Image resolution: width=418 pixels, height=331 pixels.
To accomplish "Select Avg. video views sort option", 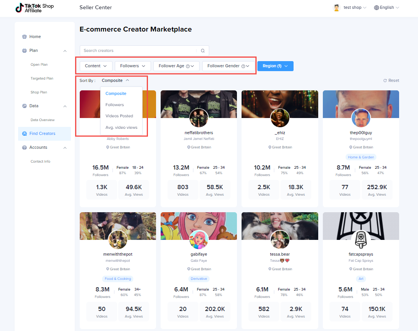I will (x=121, y=128).
